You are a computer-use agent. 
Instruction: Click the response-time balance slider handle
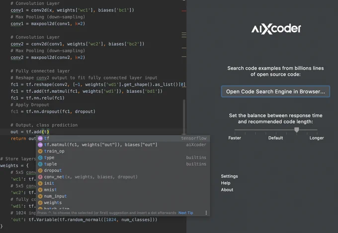pyautogui.click(x=297, y=130)
